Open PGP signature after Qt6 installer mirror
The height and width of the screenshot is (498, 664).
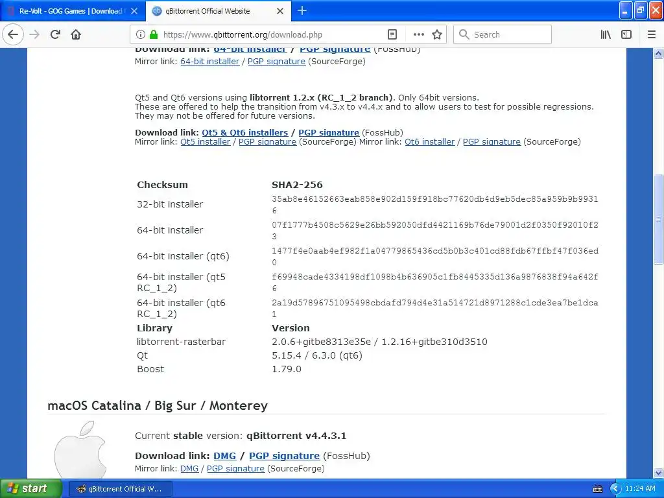pyautogui.click(x=492, y=142)
